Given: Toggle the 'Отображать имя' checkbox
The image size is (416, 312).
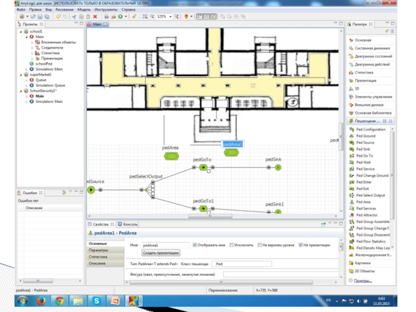Looking at the screenshot, I should coord(194,245).
